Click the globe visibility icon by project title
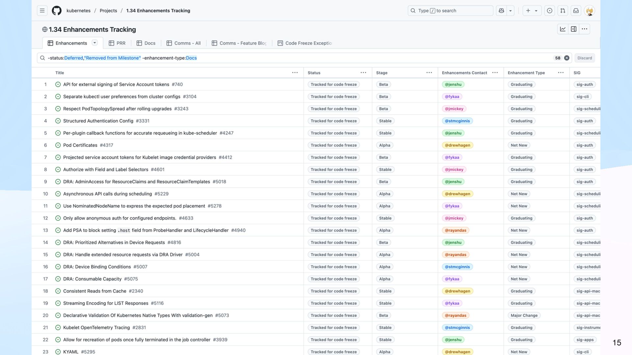Viewport: 632px width, 355px height. (45, 29)
